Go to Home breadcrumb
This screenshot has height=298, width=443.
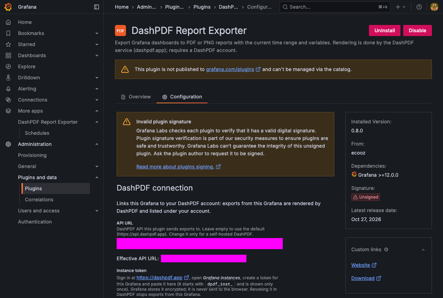[122, 7]
